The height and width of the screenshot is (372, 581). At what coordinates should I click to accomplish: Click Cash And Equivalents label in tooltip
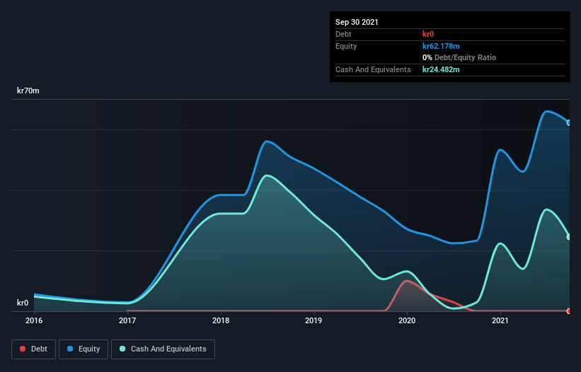pyautogui.click(x=373, y=69)
